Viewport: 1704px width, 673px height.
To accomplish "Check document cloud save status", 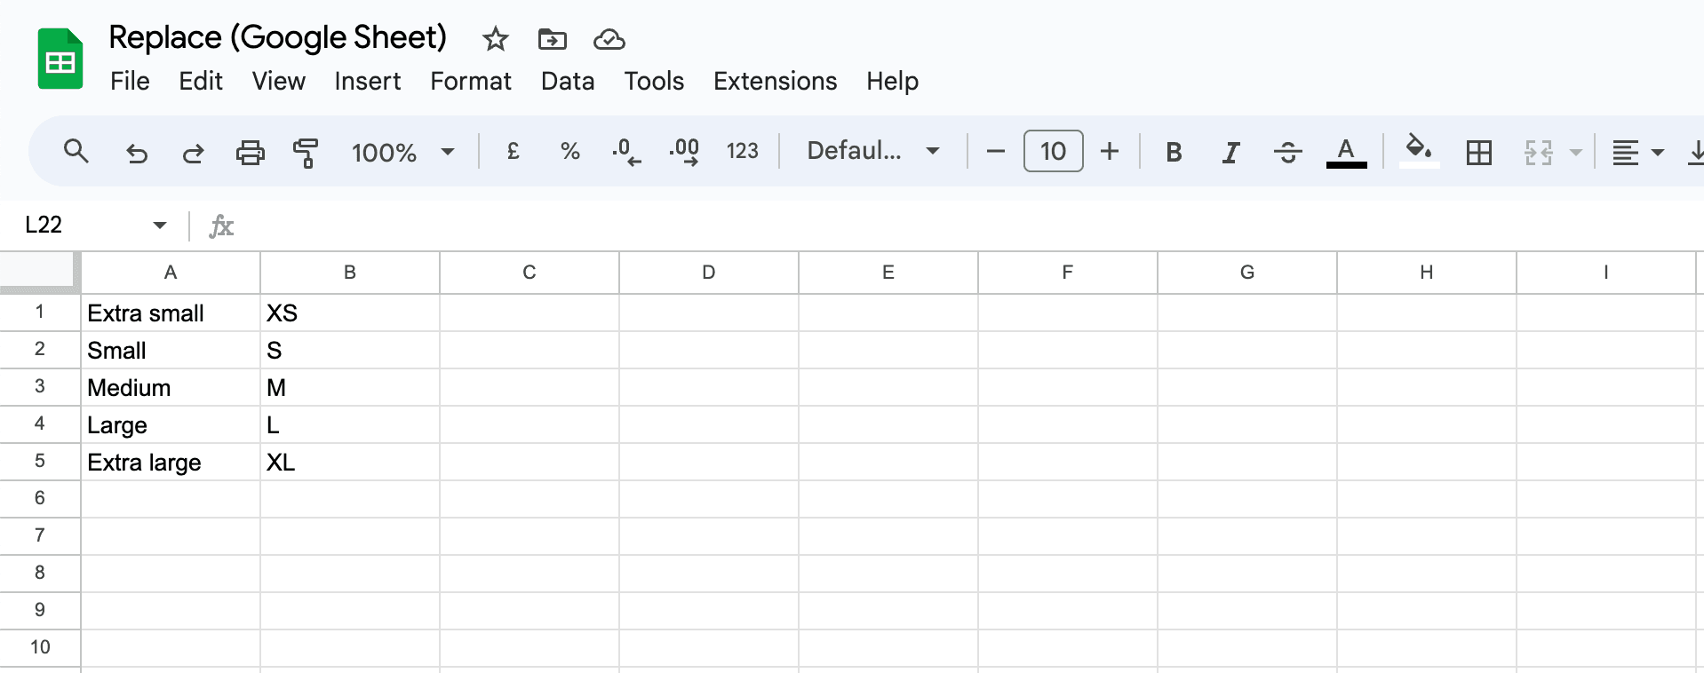I will click(609, 39).
